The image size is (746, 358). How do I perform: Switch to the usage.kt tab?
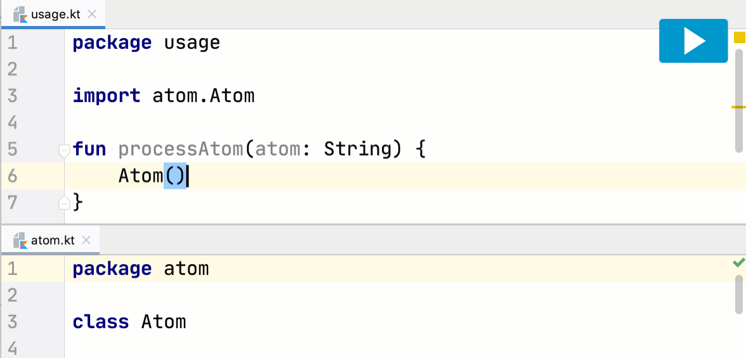54,15
